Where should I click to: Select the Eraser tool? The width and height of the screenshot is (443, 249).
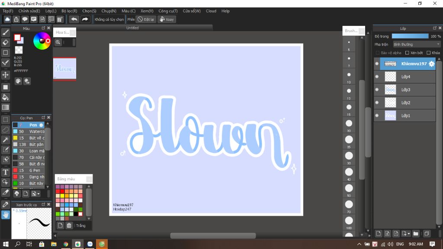5,42
